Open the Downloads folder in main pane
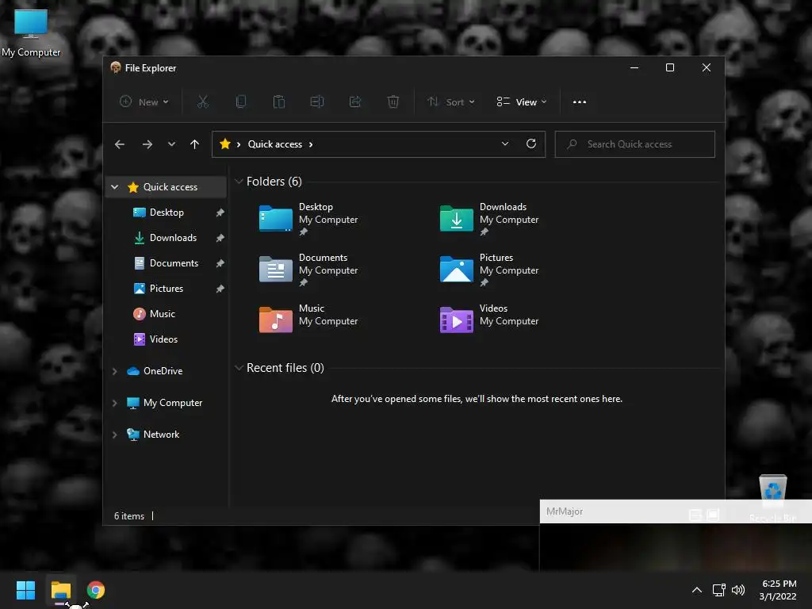Viewport: 812px width, 609px height. (490, 219)
